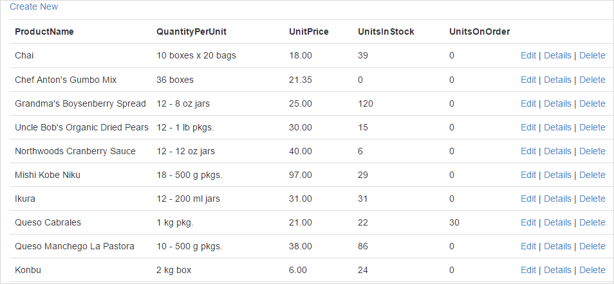Viewport: 614px width, 284px height.
Task: Delete the Chai product row
Action: [592, 56]
